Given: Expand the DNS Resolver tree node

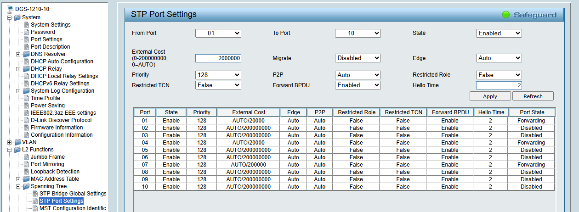Looking at the screenshot, I should coord(18,54).
